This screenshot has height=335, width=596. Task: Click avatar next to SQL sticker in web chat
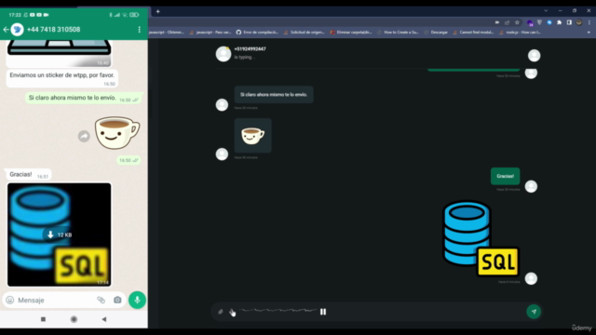(x=531, y=278)
